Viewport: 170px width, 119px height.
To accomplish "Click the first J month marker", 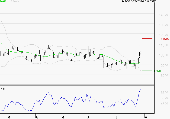I will 88,117.
